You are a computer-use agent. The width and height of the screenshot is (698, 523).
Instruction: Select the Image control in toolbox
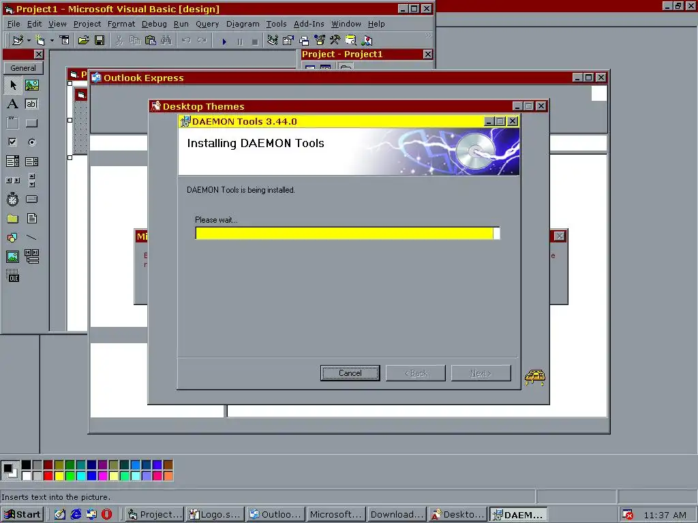(12, 257)
